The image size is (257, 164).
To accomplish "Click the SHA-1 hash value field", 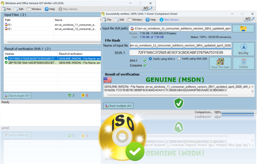I will pos(180,53).
